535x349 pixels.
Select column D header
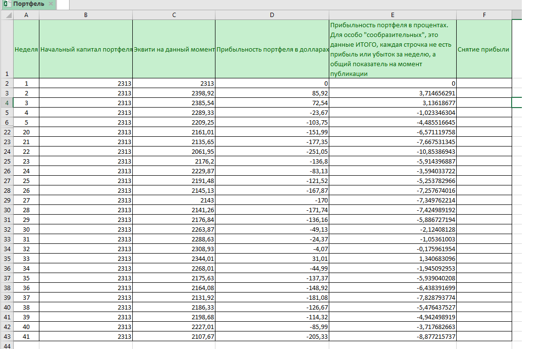pyautogui.click(x=272, y=15)
